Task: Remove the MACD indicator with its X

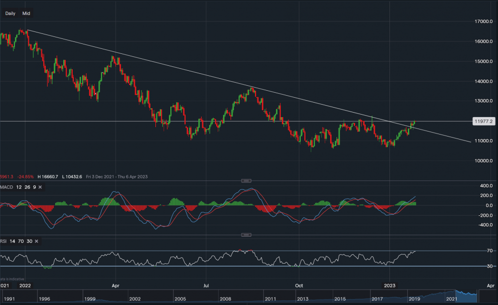Action: [40, 187]
